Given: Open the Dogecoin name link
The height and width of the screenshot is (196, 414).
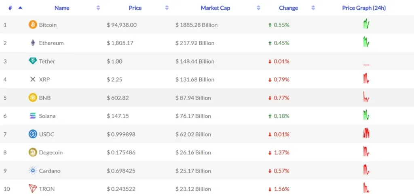Looking at the screenshot, I should pos(51,152).
